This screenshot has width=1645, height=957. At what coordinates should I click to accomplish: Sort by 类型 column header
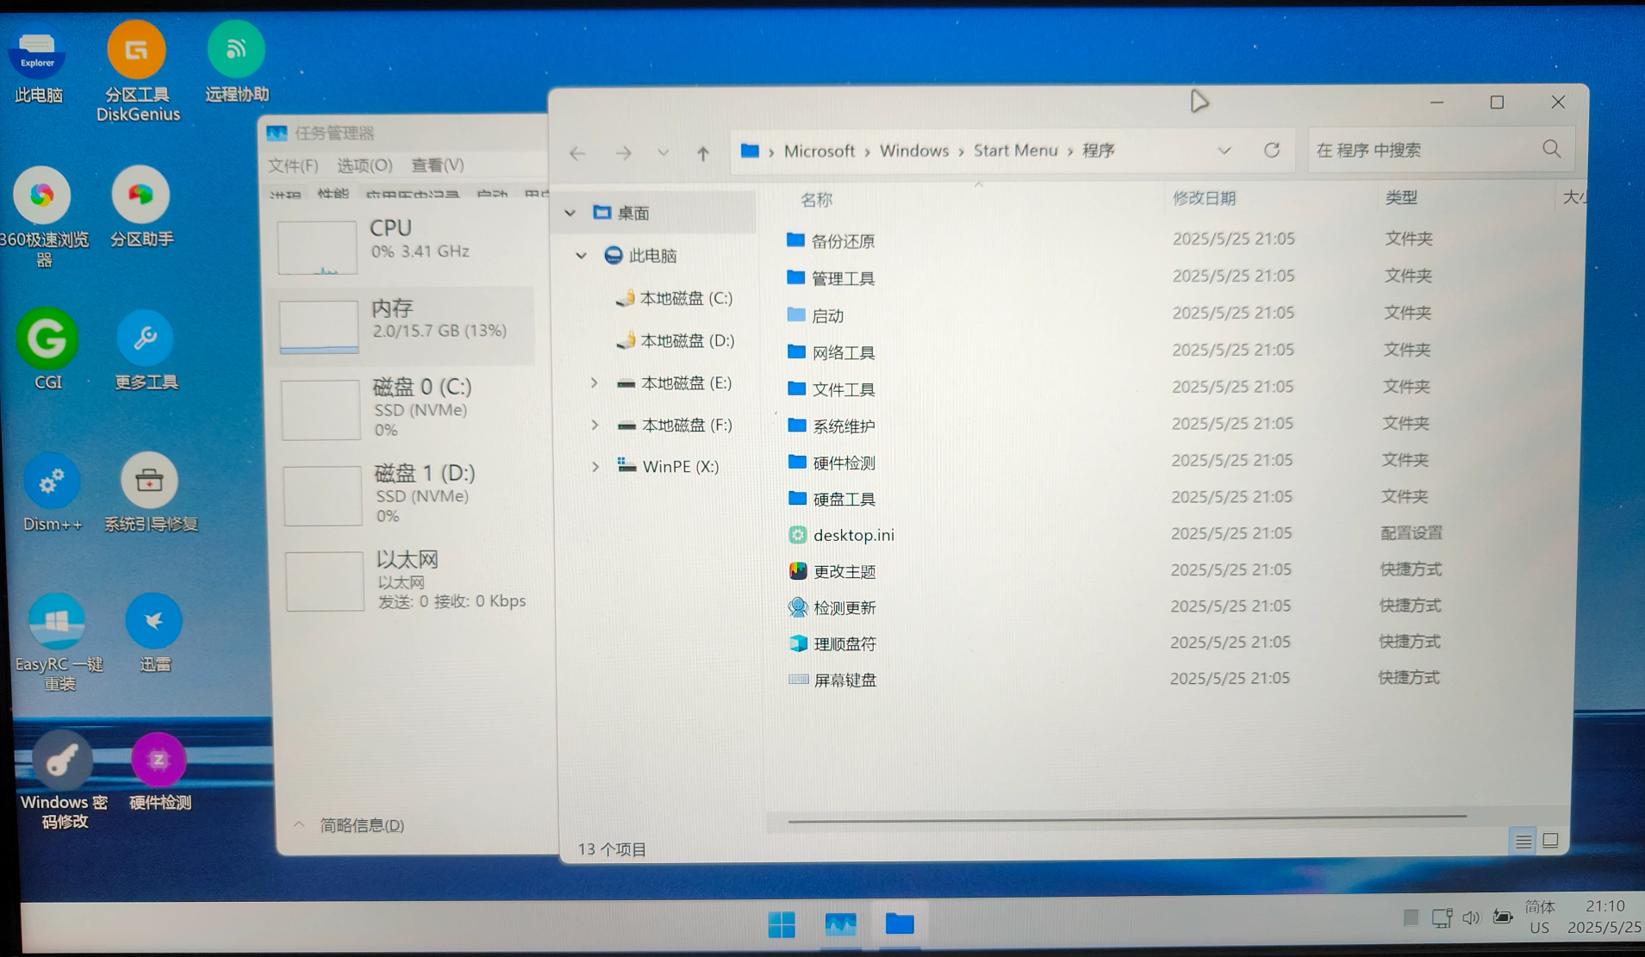pos(1401,197)
